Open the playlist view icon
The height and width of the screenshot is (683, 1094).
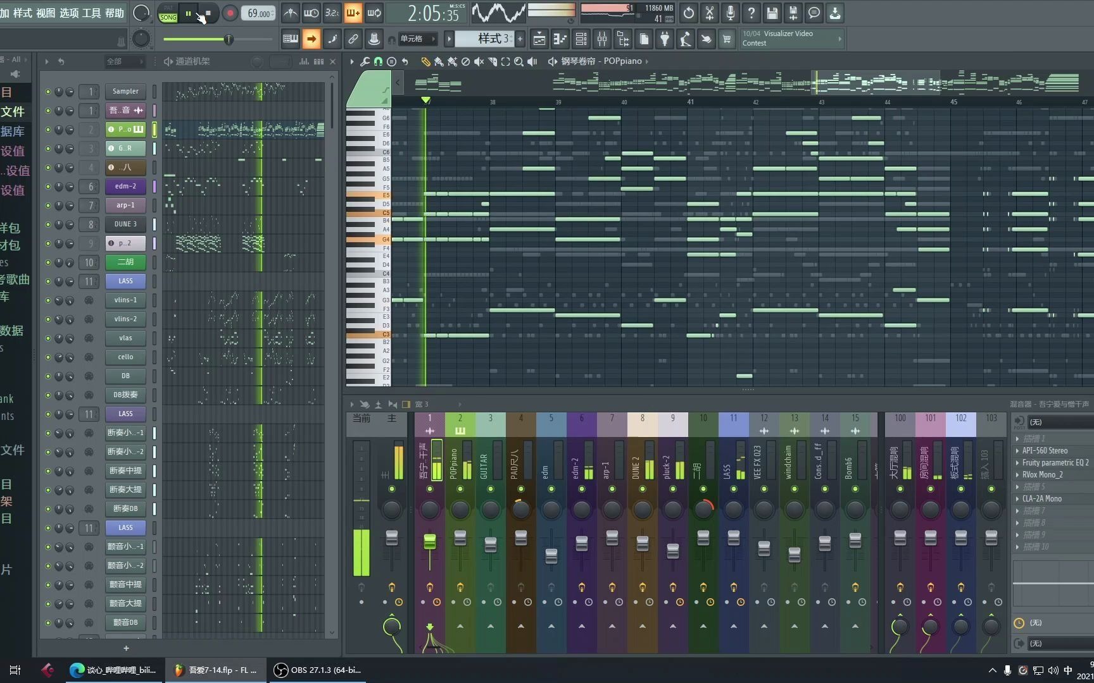(x=539, y=39)
